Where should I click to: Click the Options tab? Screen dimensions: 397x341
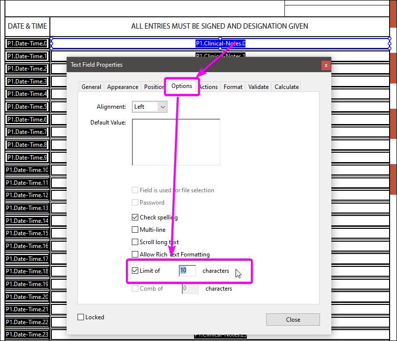(x=182, y=86)
